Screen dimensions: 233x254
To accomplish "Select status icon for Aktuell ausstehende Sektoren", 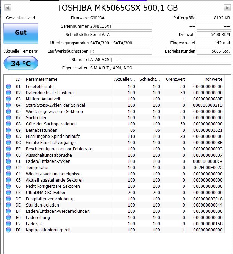I will [x=8, y=180].
